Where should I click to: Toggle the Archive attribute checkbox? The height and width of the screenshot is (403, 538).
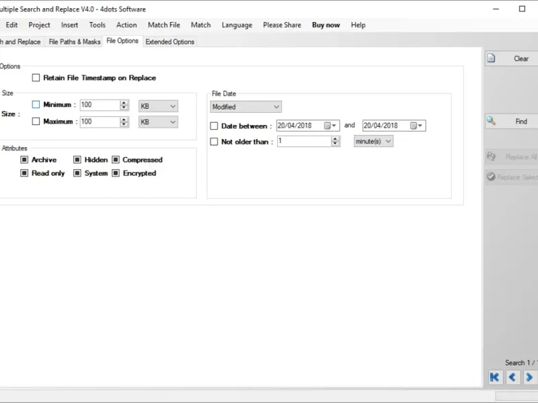tap(24, 160)
